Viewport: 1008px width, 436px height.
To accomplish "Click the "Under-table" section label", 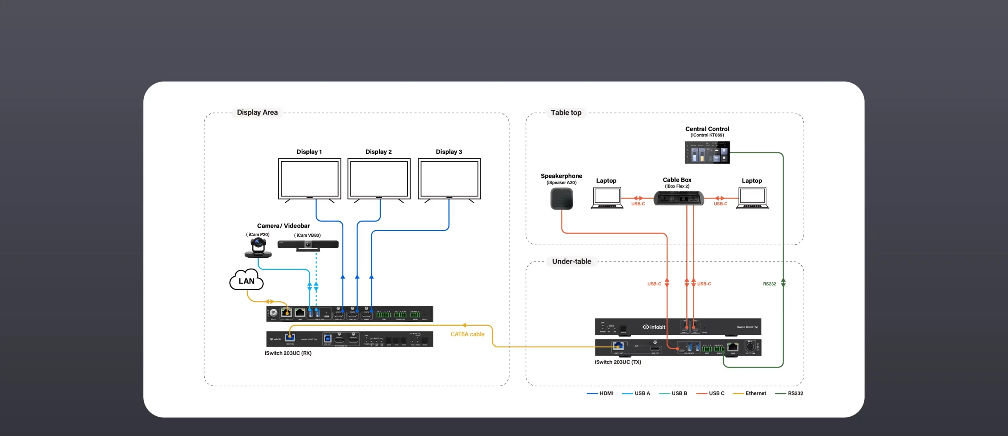I will click(x=571, y=262).
